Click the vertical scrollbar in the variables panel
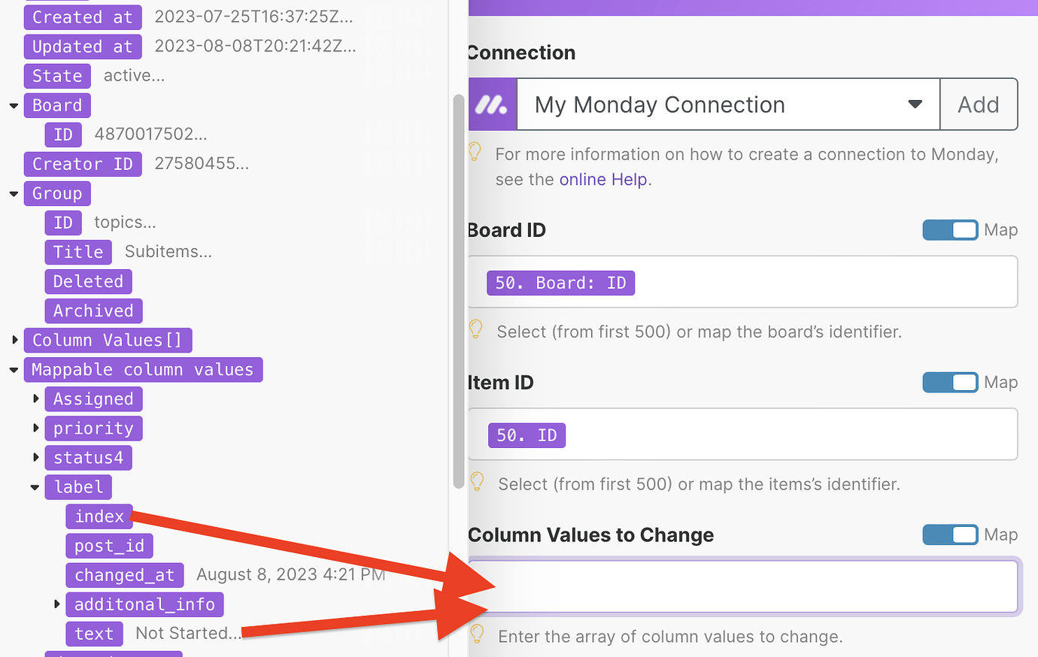This screenshot has width=1038, height=657. point(460,293)
